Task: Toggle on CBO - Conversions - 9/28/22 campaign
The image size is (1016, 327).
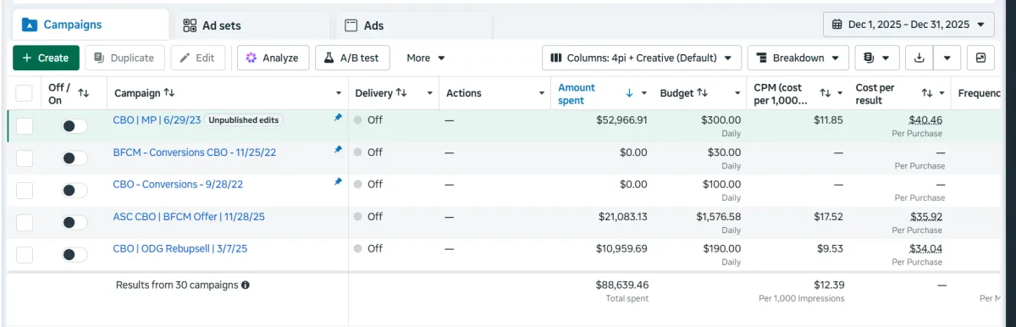Action: click(75, 190)
